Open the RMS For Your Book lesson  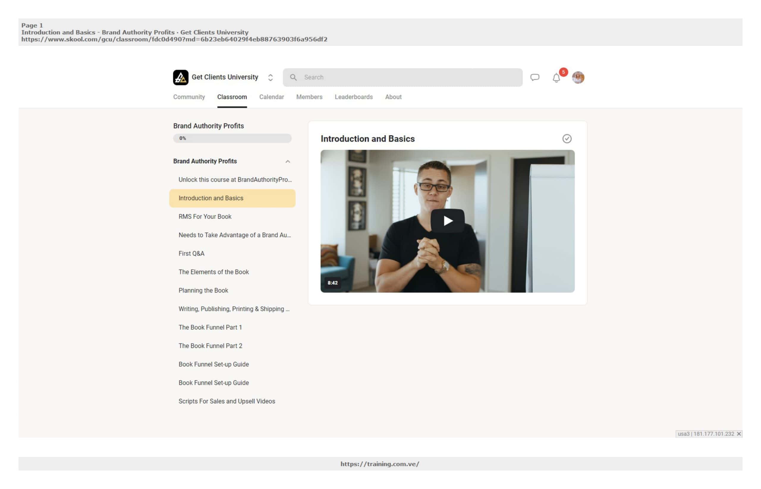tap(205, 217)
